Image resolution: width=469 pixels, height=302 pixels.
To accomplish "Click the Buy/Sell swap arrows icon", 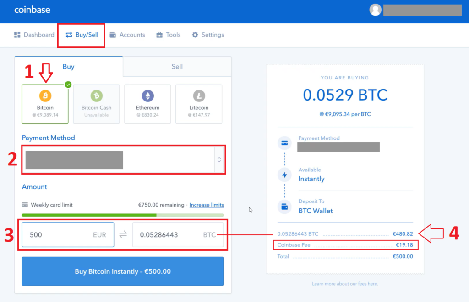I will [x=69, y=35].
